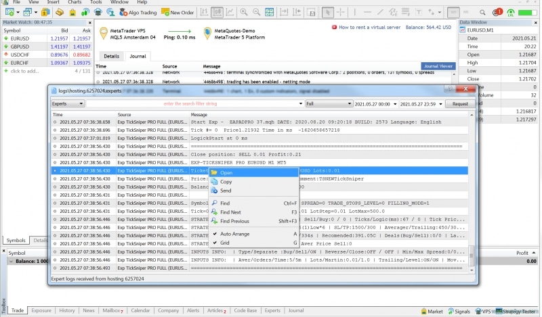Toggle Grid in the context menu

(x=253, y=243)
